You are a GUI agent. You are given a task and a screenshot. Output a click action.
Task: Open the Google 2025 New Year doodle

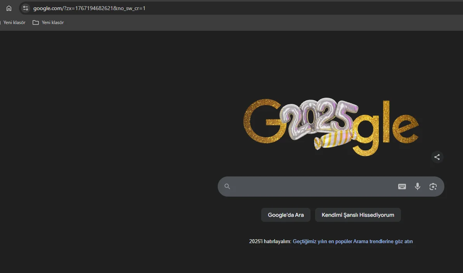click(331, 127)
